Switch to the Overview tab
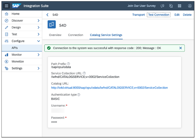196x139 pixels. point(55,35)
